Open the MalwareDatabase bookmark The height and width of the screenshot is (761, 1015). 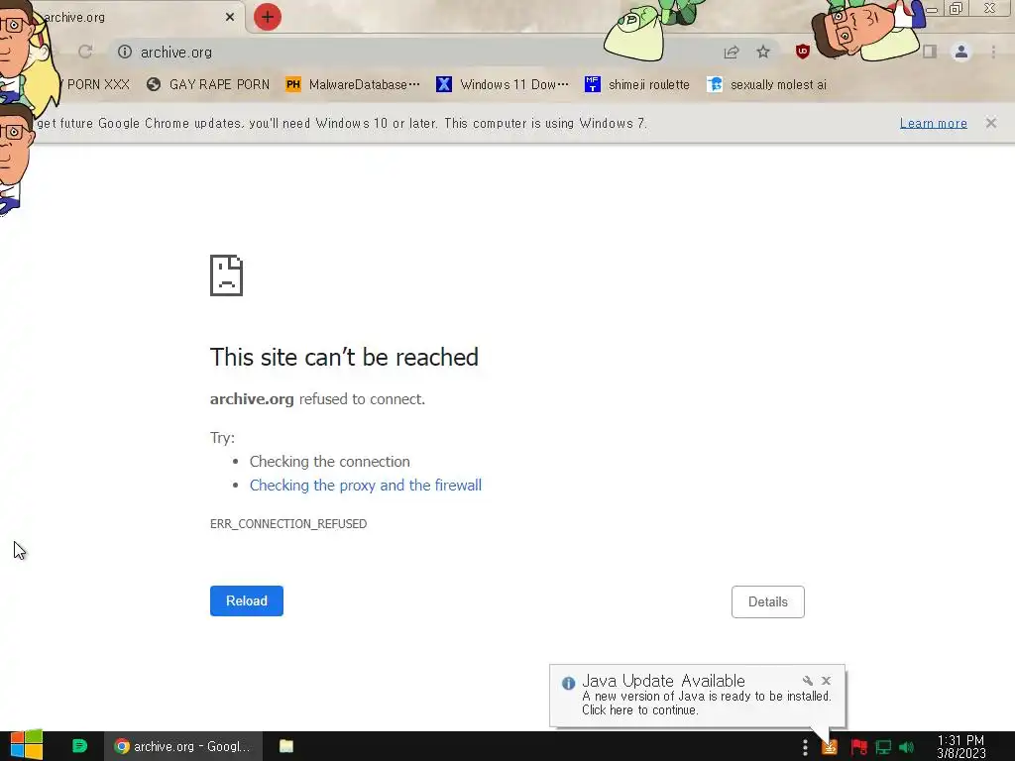[354, 85]
